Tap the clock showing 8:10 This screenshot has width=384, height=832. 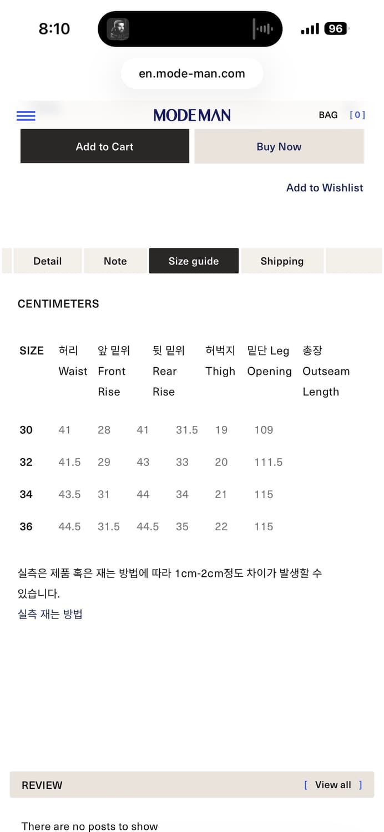click(54, 28)
